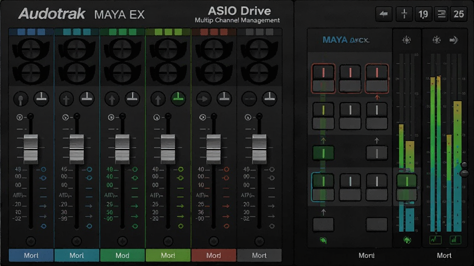This screenshot has width=474, height=266.
Task: Select the 19 button in the top toolbar
Action: pos(423,14)
